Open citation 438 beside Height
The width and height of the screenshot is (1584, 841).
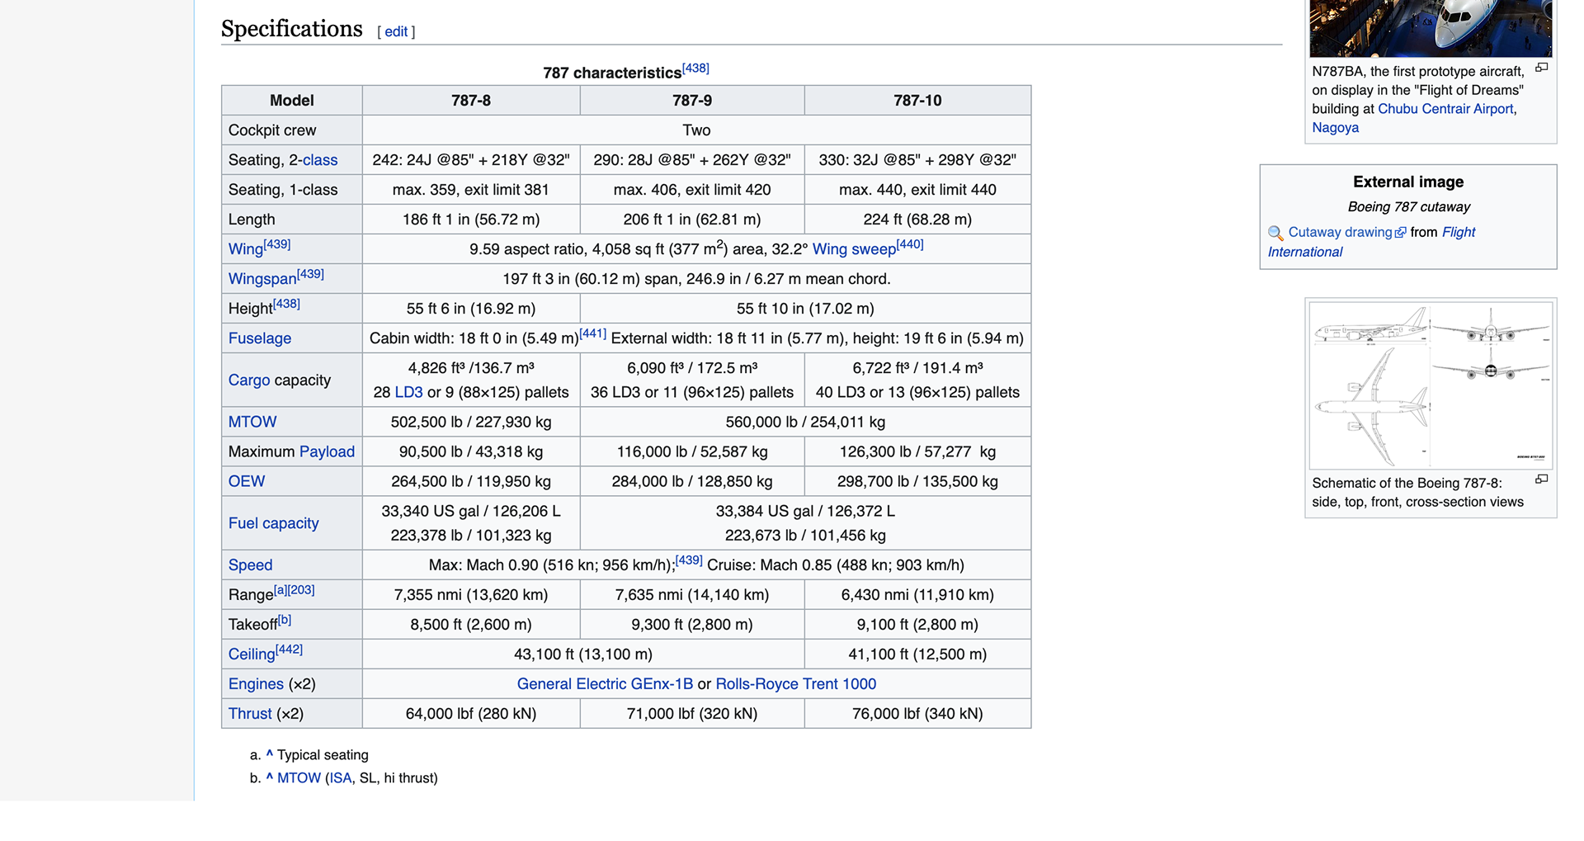[x=286, y=304]
